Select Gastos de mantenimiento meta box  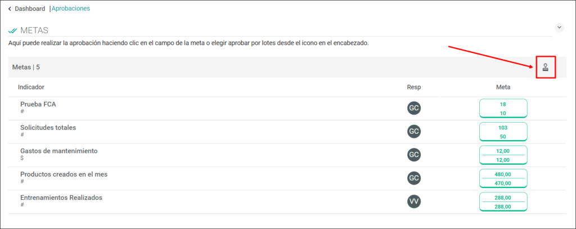503,155
